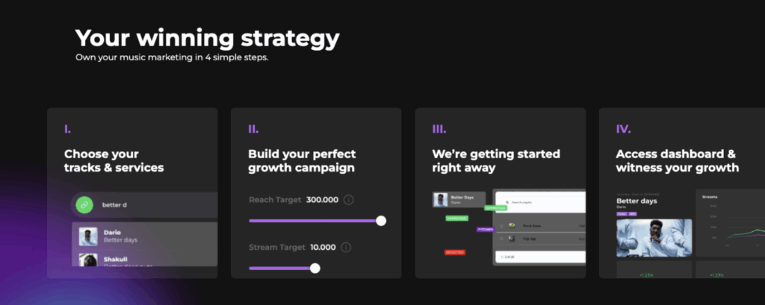Click 'Build your perfect growth campaign' heading
The image size is (765, 305).
[302, 161]
